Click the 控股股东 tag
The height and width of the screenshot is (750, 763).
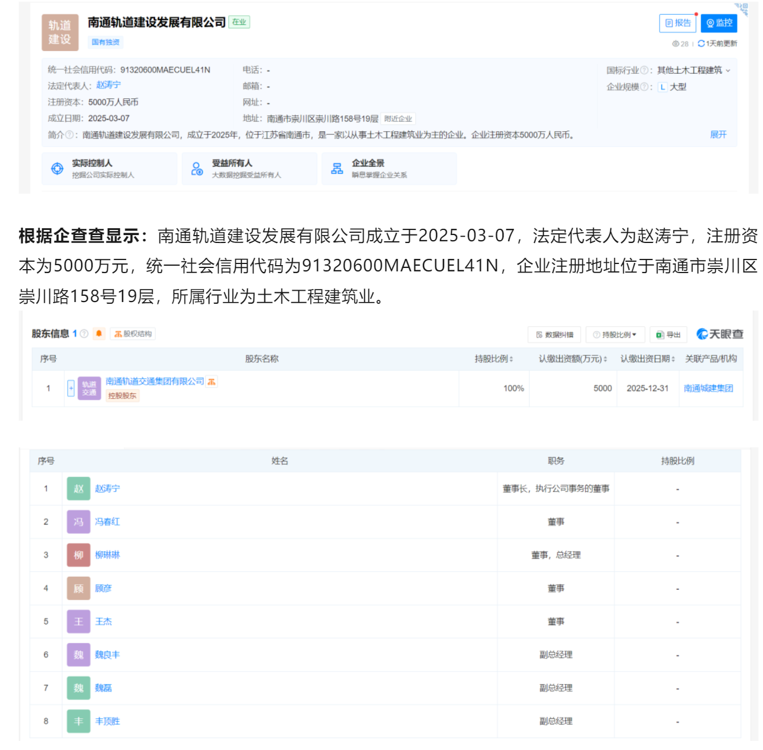(x=123, y=396)
